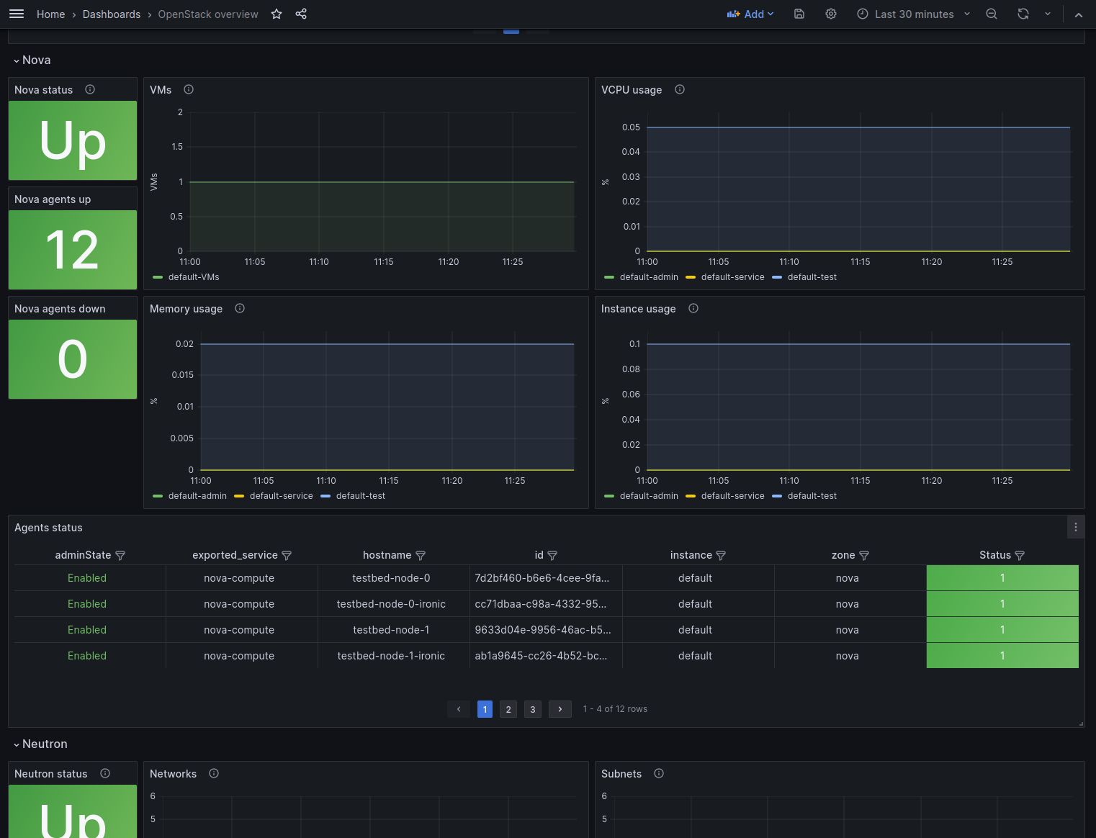Filter the hostname column
The height and width of the screenshot is (838, 1096).
coord(421,556)
